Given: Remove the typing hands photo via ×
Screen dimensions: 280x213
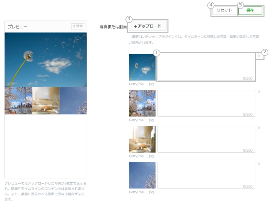Looking at the screenshot, I should click(x=259, y=128).
